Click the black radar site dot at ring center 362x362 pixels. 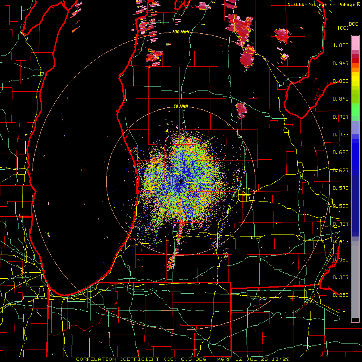click(x=181, y=181)
